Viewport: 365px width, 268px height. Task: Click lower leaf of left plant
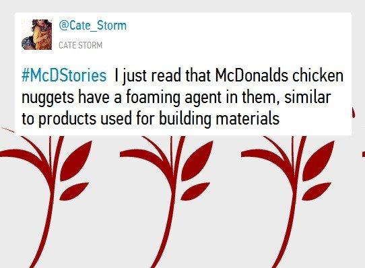tap(73, 191)
